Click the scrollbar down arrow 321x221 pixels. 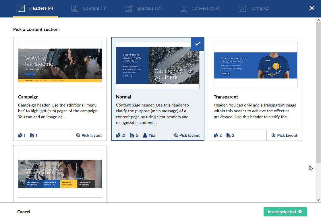pos(318,200)
